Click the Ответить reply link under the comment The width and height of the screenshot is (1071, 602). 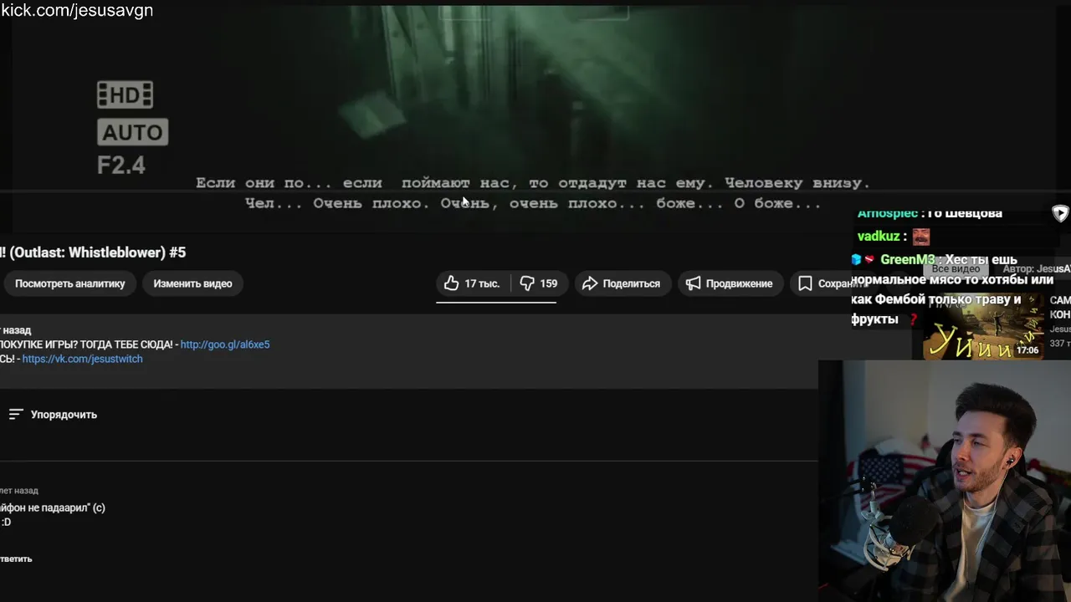(x=16, y=559)
